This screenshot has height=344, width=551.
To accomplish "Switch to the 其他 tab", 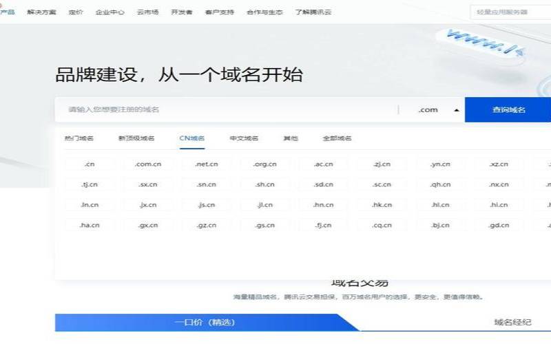I will (291, 138).
